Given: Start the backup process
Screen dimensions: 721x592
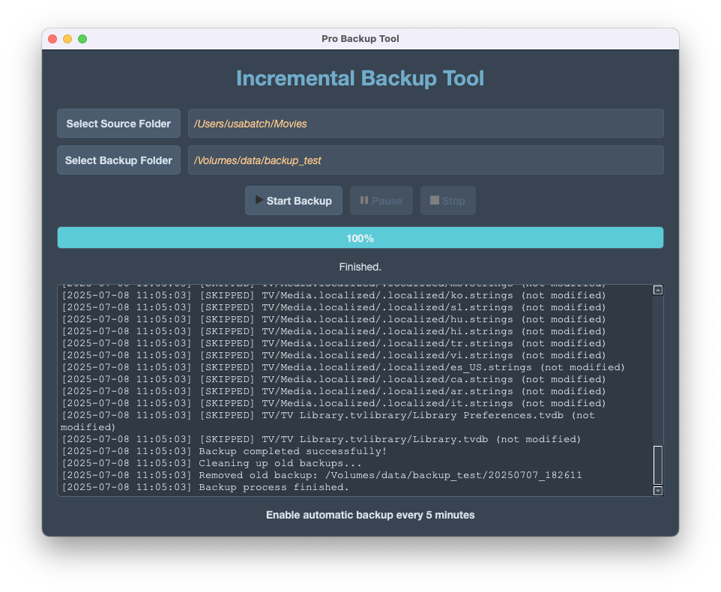Looking at the screenshot, I should (x=293, y=200).
